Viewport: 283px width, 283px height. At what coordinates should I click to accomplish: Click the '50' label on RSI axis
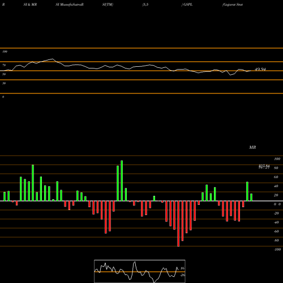point(4,74)
